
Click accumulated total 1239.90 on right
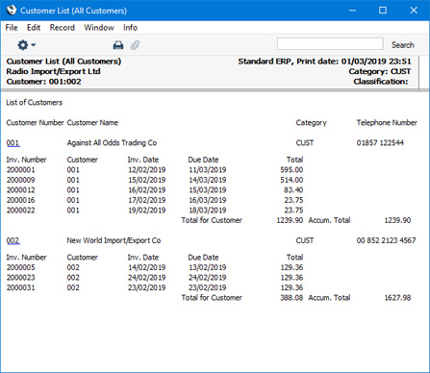(x=397, y=220)
